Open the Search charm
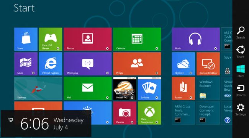 pos(241,32)
